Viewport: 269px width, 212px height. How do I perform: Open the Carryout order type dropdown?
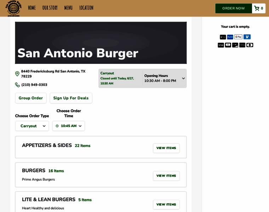(32, 126)
